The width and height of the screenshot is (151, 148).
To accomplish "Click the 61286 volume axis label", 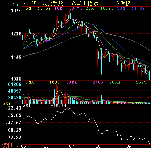I will [15, 84].
